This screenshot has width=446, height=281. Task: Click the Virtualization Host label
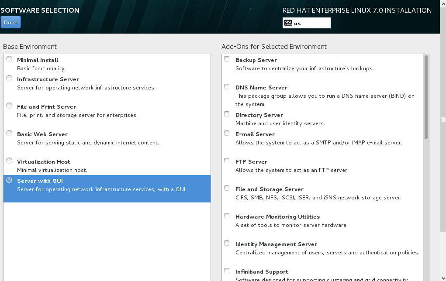click(44, 162)
